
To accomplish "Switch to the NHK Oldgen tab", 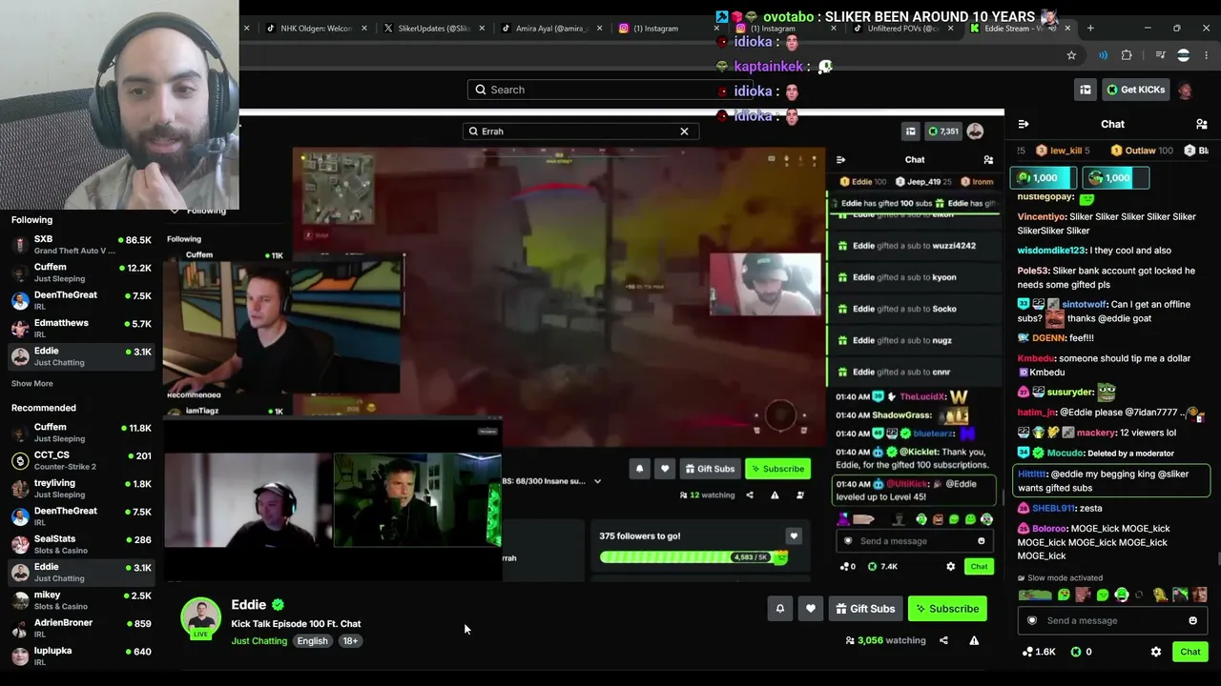I will click(315, 29).
